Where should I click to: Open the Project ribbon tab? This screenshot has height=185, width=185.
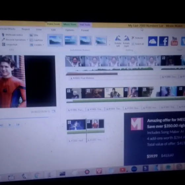coord(25,29)
